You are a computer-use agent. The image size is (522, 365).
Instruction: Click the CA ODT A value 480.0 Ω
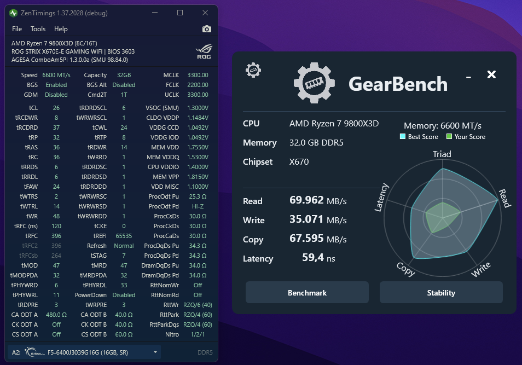56,315
